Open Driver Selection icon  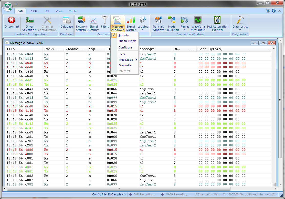29,20
